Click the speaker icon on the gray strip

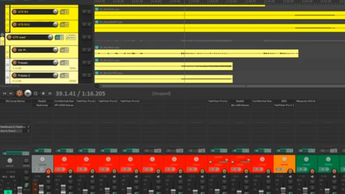click(48, 176)
